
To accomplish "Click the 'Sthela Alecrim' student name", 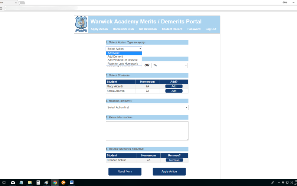I will (115, 91).
